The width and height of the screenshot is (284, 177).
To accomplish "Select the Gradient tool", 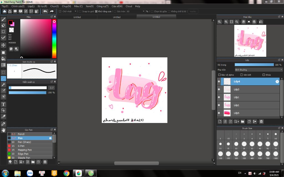I will tap(3, 65).
